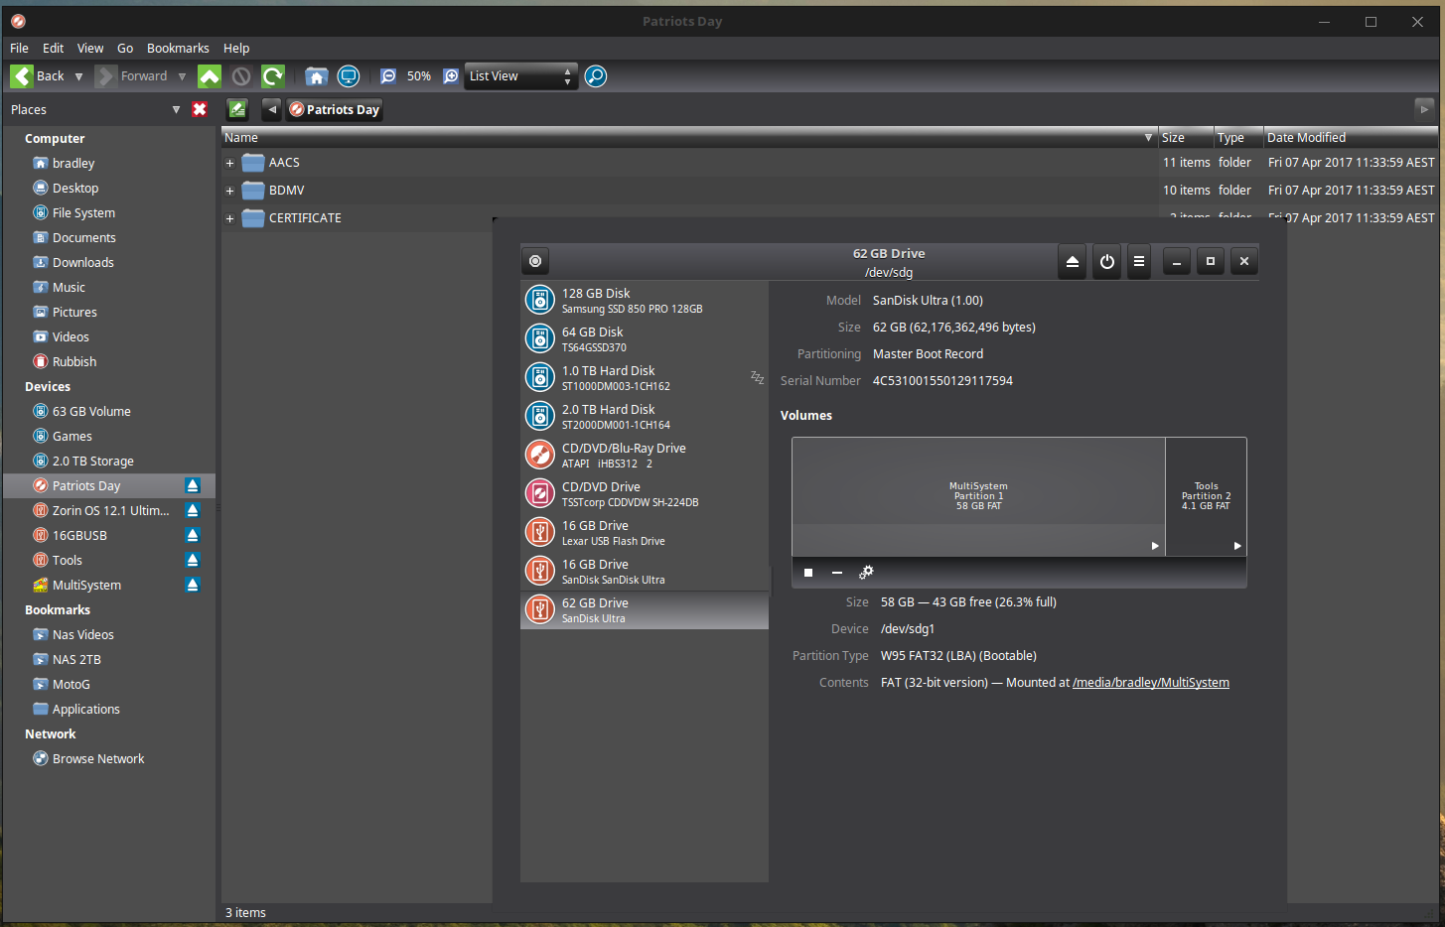Delete the selected partition with minus button
Image resolution: width=1445 pixels, height=927 pixels.
click(x=837, y=573)
